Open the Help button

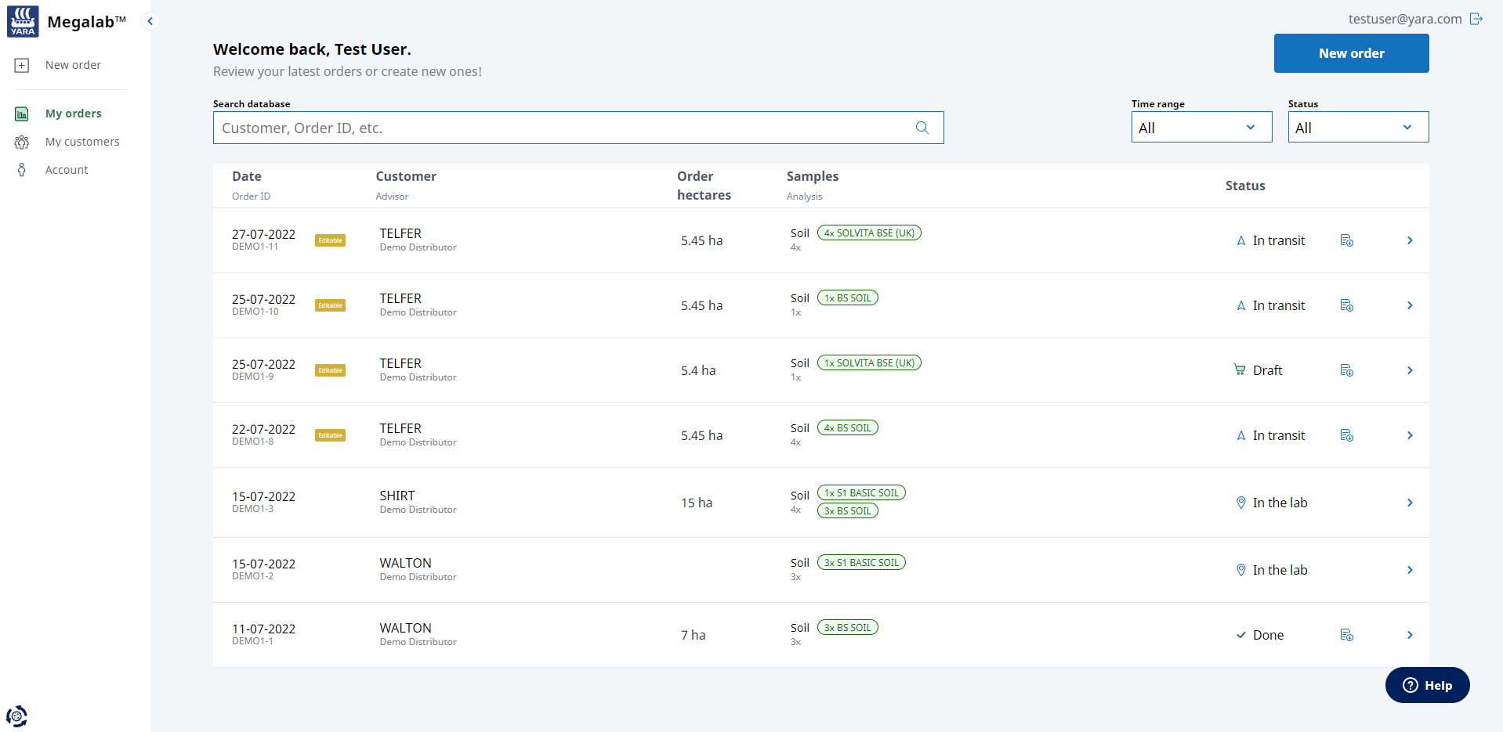click(1426, 685)
